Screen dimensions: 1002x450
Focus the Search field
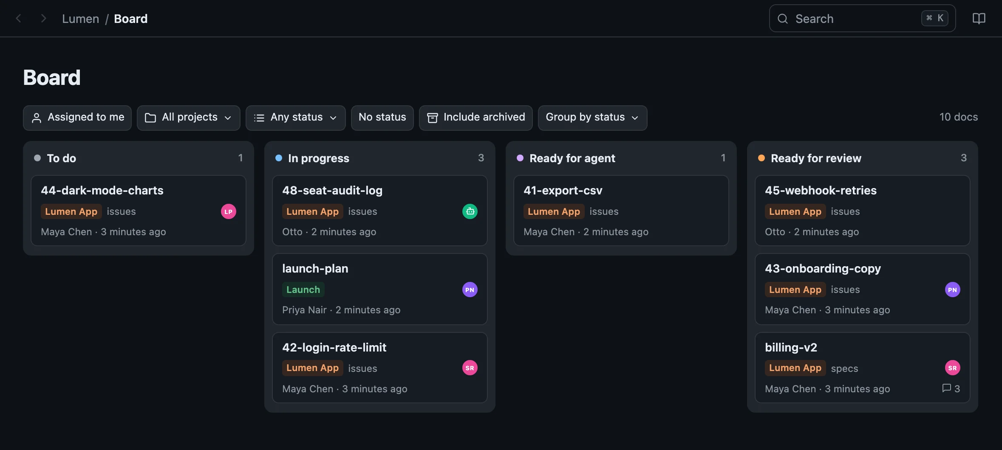click(x=863, y=19)
